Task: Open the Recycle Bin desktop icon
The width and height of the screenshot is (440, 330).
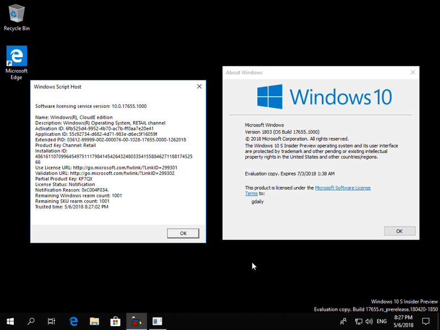Action: (16, 18)
